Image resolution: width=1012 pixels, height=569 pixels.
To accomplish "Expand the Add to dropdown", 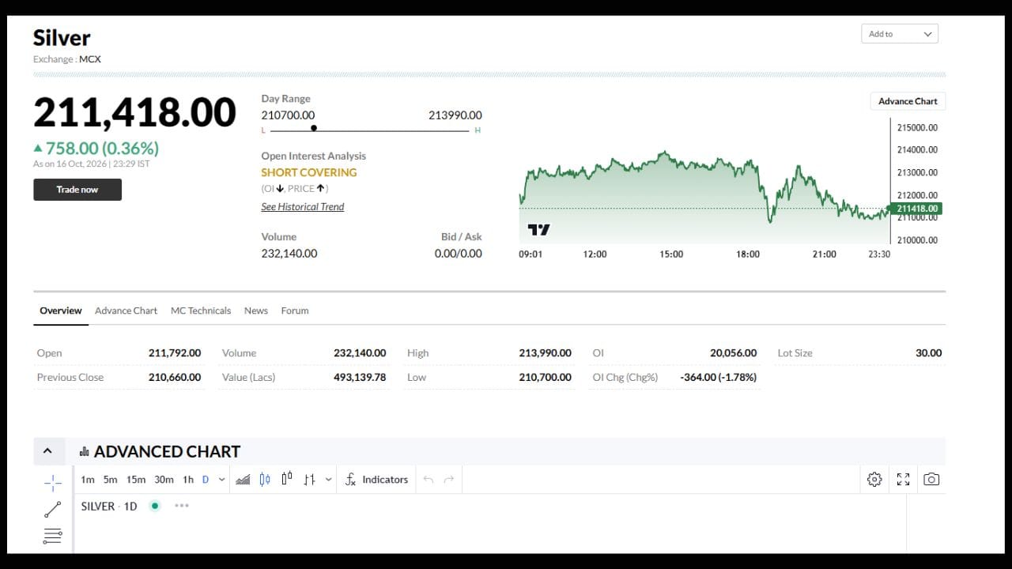I will (900, 34).
